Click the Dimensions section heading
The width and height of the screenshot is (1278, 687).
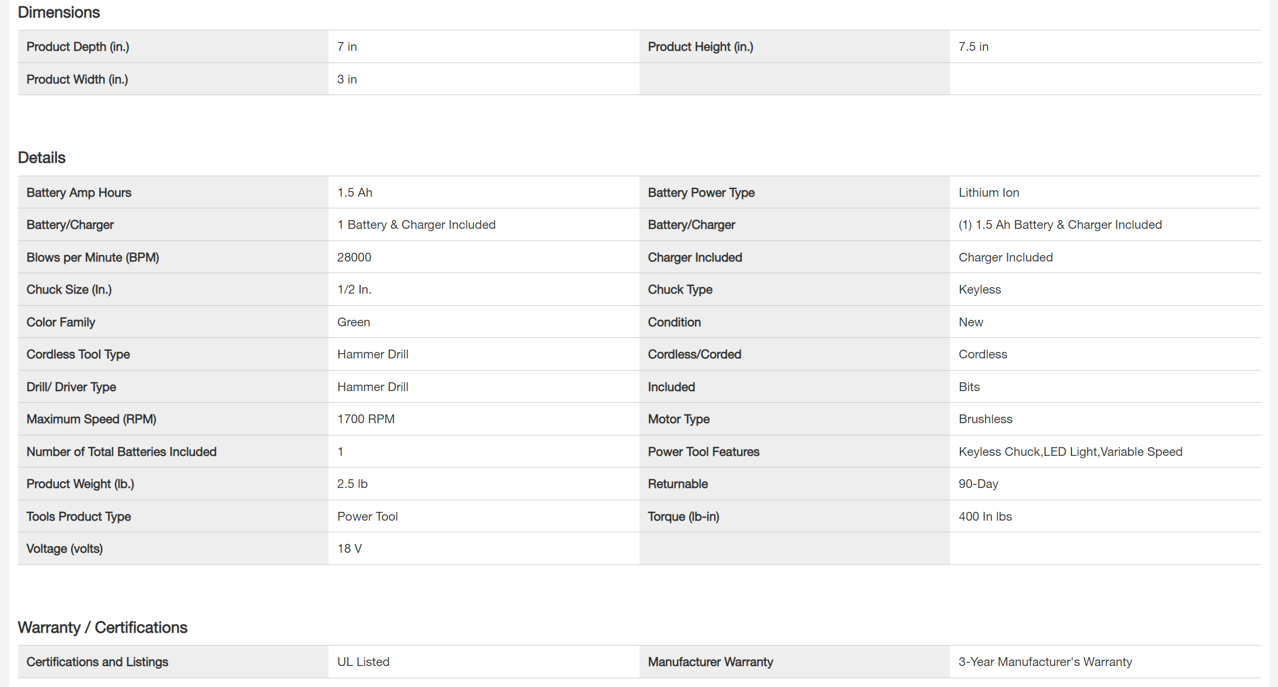coord(59,12)
